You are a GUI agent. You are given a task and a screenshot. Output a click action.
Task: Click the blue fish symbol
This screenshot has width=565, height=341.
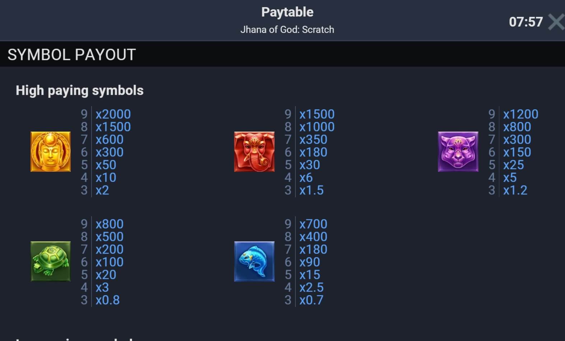[x=254, y=261]
